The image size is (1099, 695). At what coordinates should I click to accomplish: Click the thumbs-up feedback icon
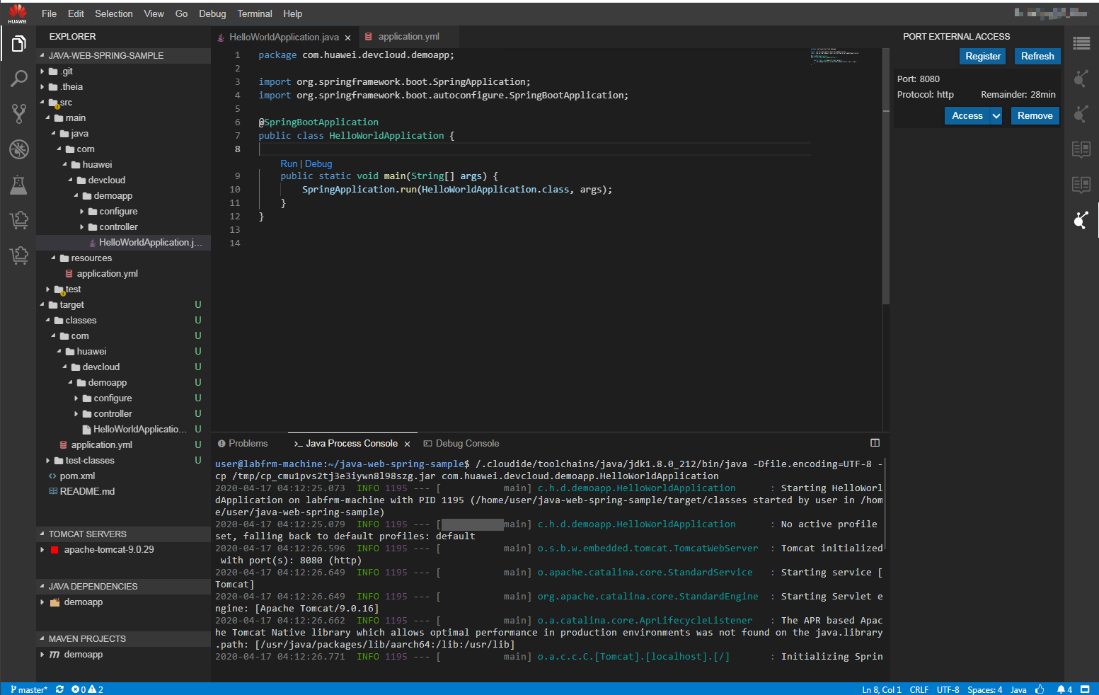1040,689
